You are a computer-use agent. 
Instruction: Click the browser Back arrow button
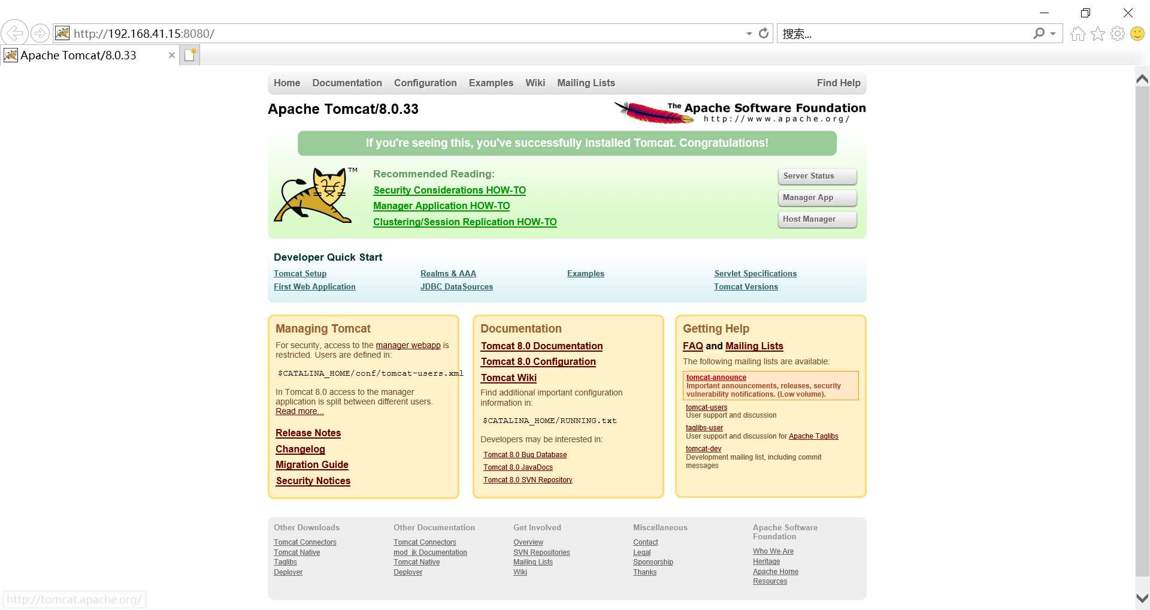pyautogui.click(x=14, y=33)
